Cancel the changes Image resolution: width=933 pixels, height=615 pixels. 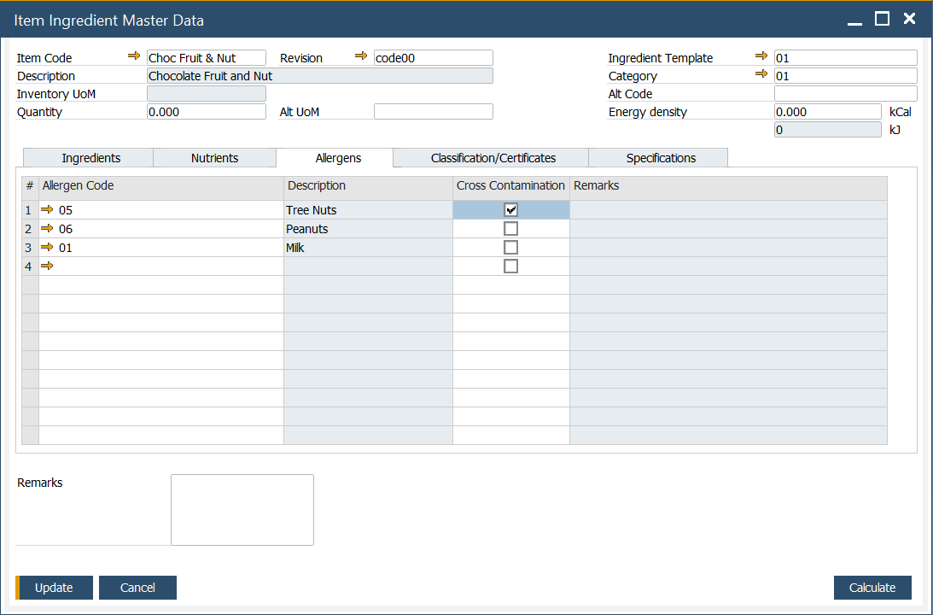(x=137, y=588)
